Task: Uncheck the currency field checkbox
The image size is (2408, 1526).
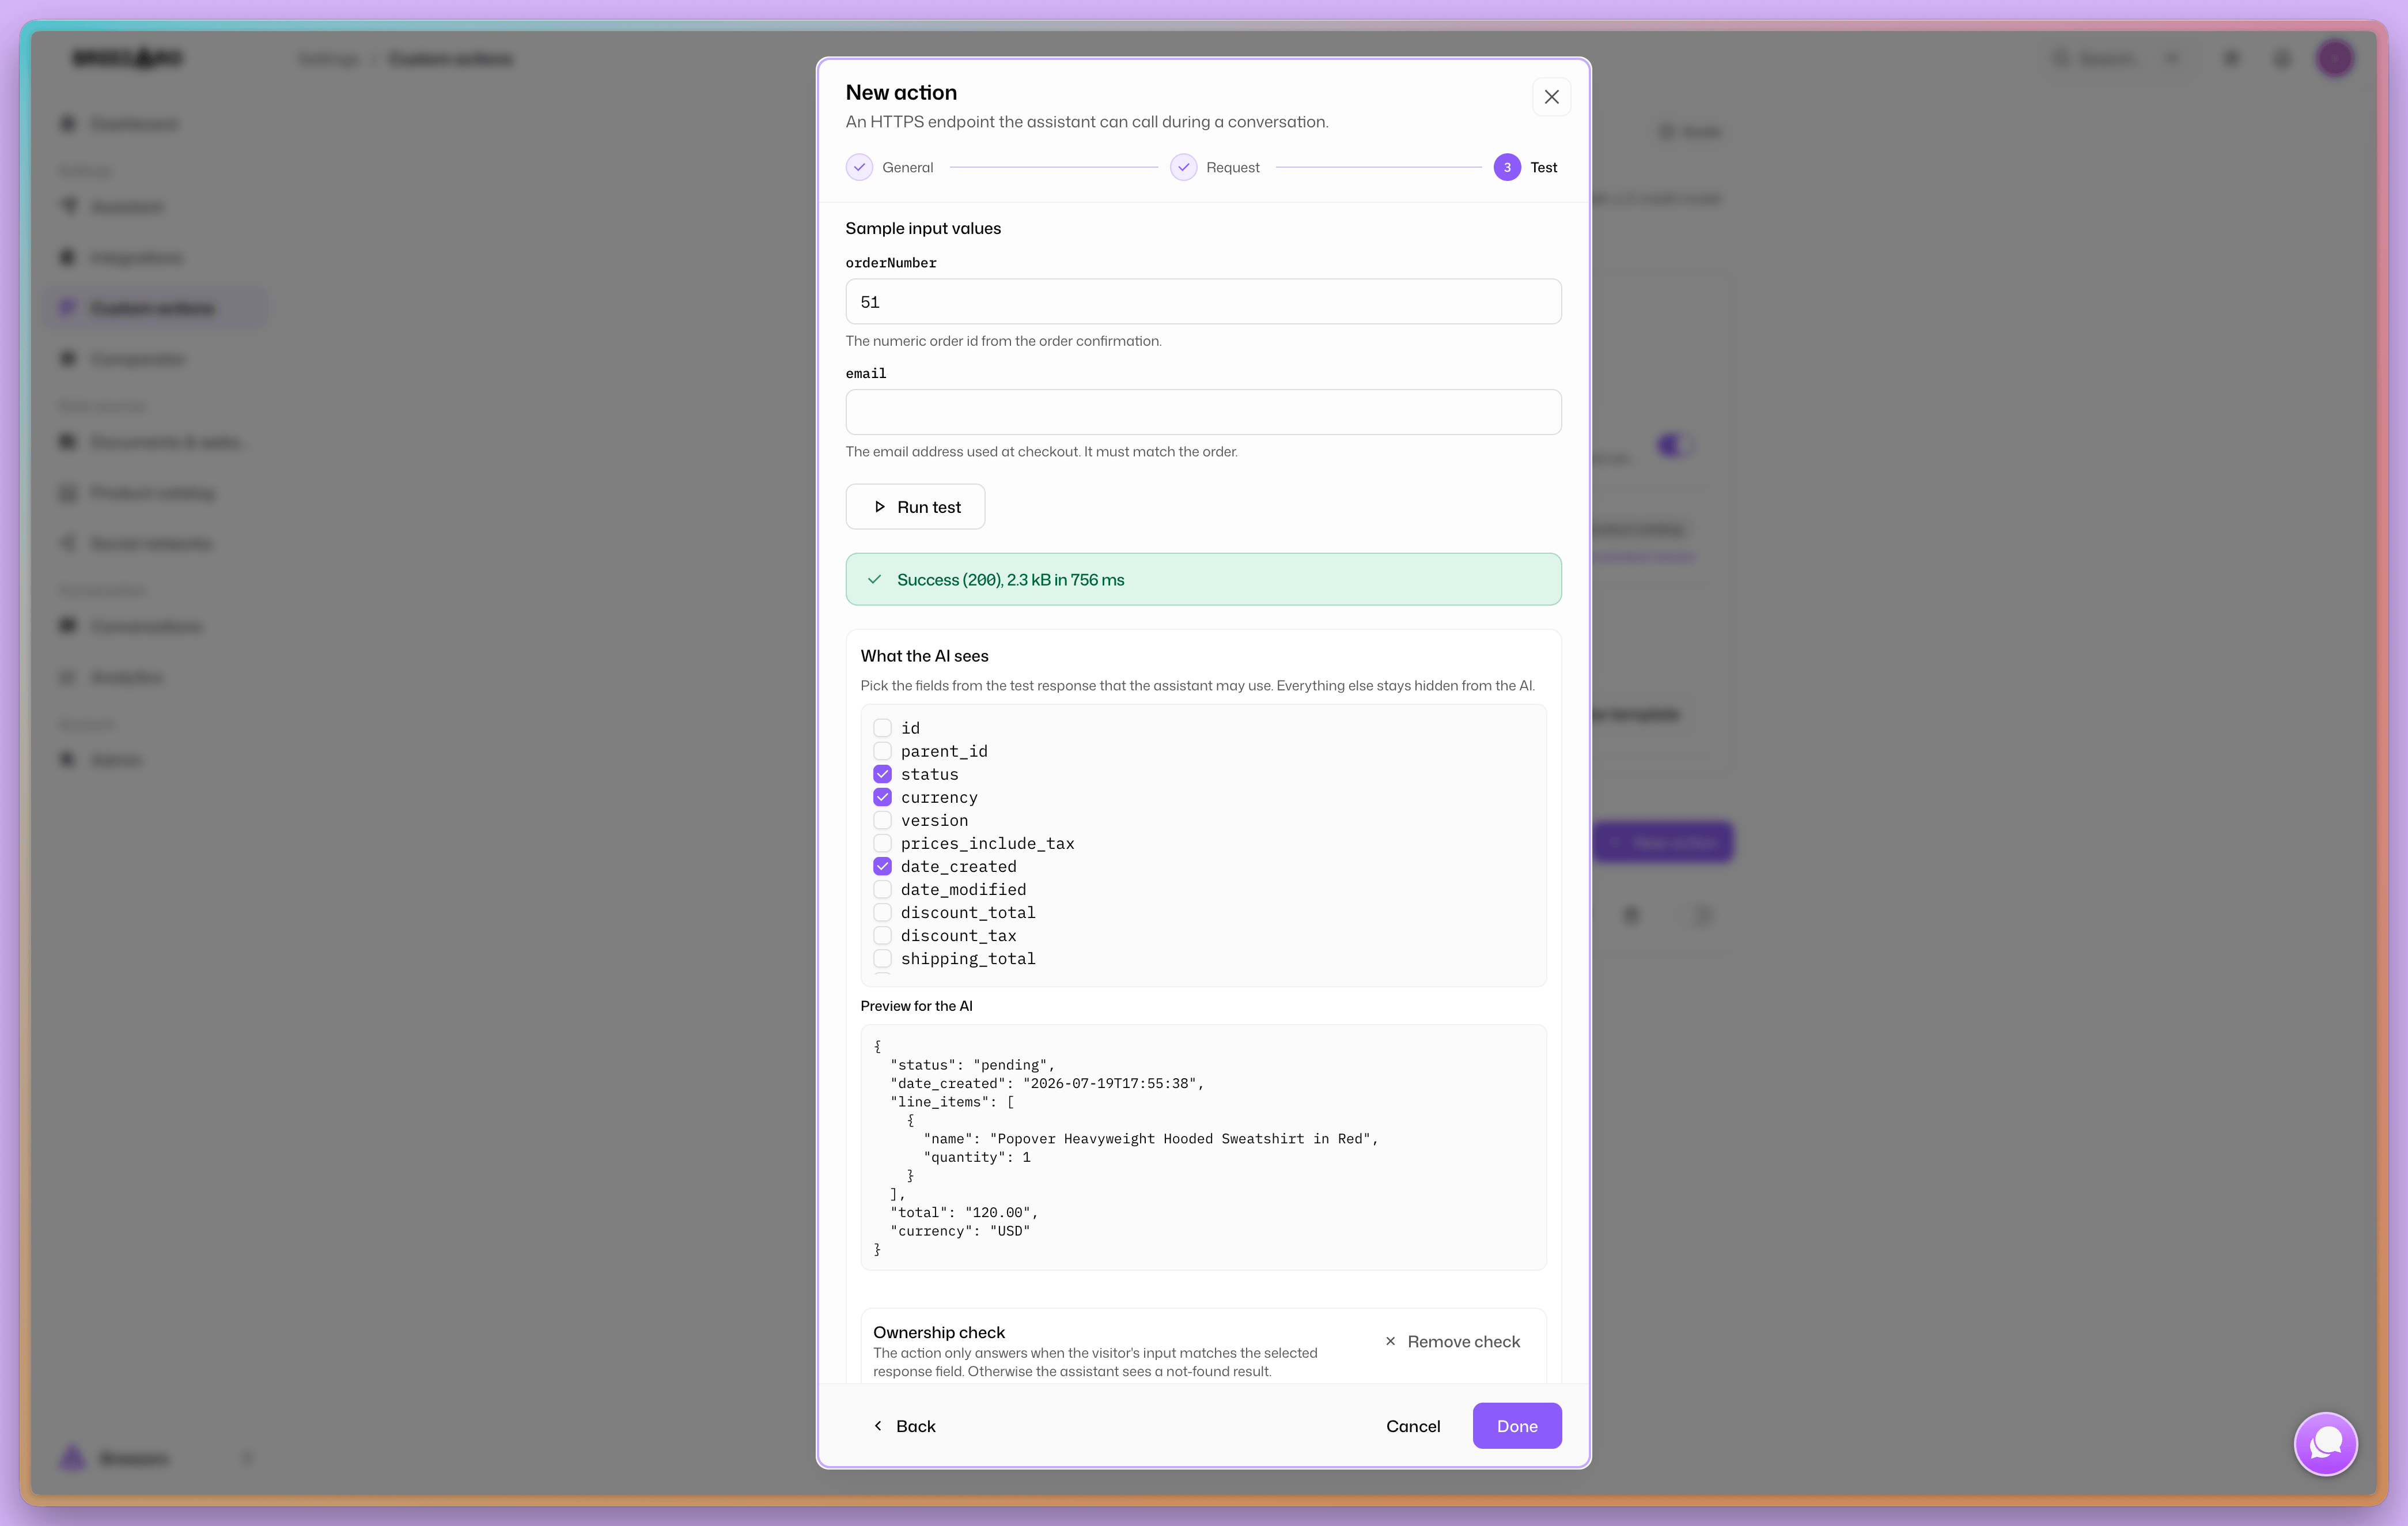Action: click(882, 796)
